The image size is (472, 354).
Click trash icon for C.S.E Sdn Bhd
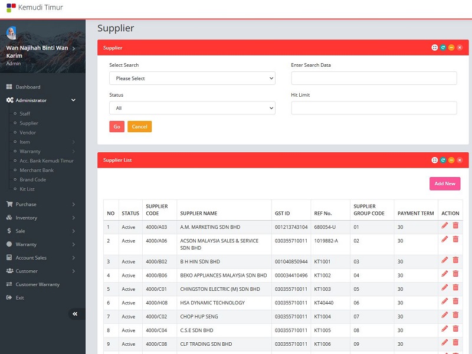click(455, 329)
